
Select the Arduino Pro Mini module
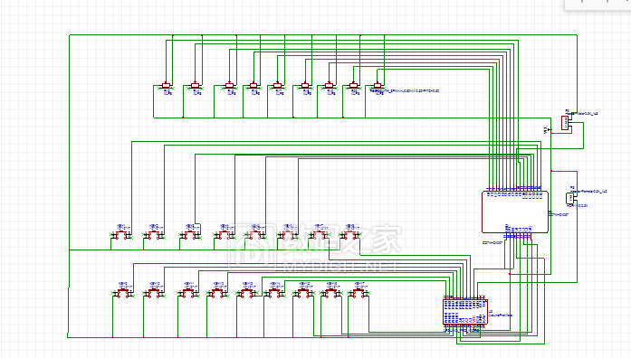465,312
